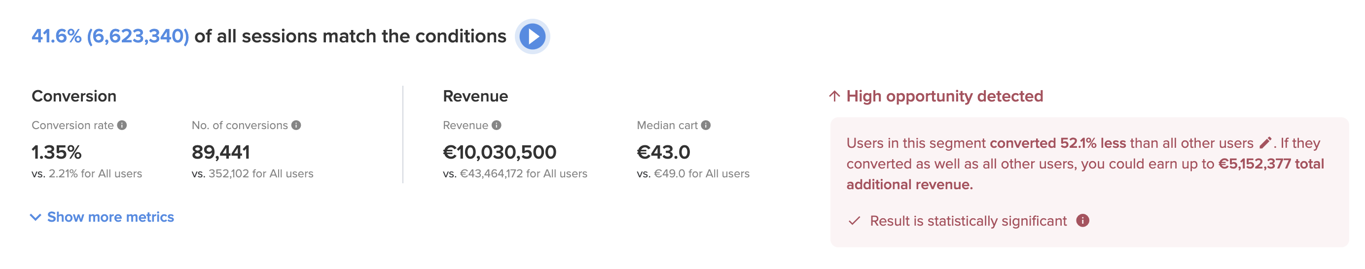1365x269 pixels.
Task: Open info icon beside Revenue label
Action: 497,125
